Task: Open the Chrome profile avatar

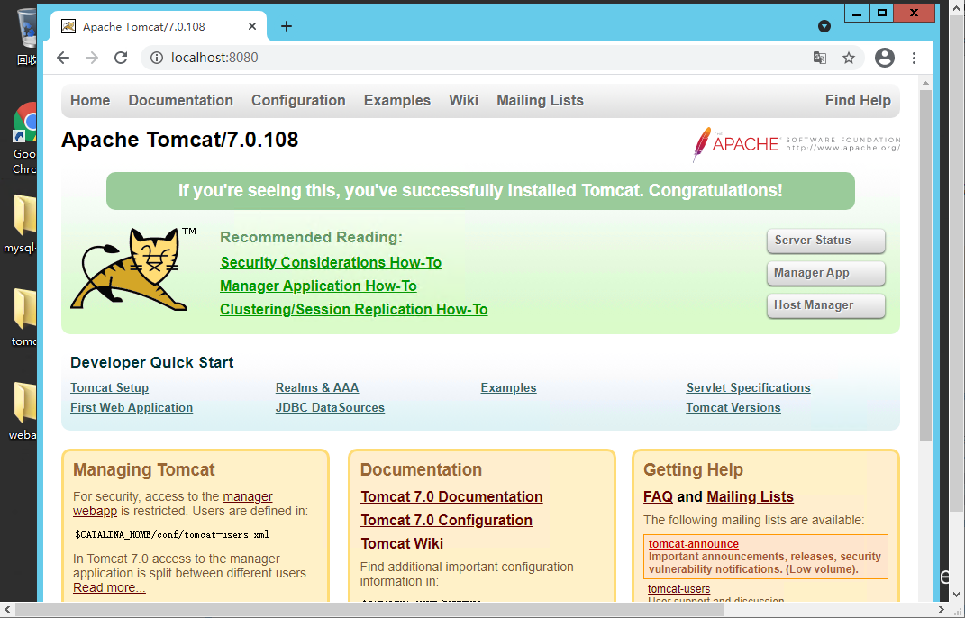Action: pyautogui.click(x=885, y=58)
